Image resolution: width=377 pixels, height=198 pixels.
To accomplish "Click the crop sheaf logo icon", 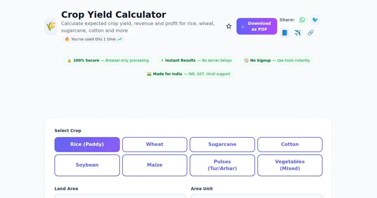I will pos(51,26).
